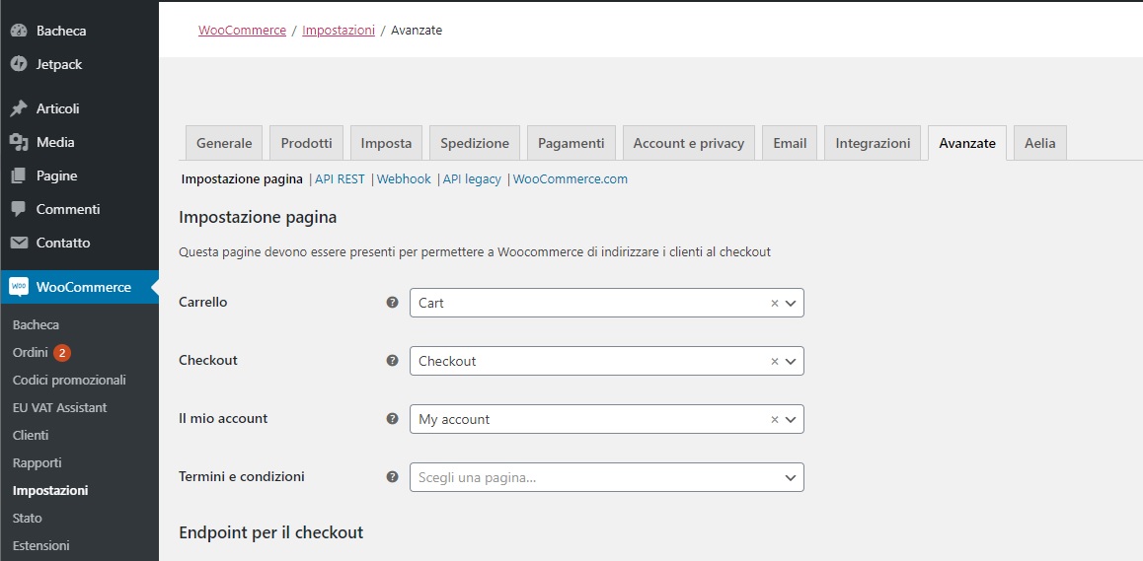
Task: Switch to the Aelia tab
Action: coord(1040,143)
